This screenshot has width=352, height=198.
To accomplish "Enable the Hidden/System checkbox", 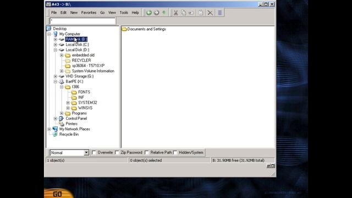I will click(x=175, y=152).
